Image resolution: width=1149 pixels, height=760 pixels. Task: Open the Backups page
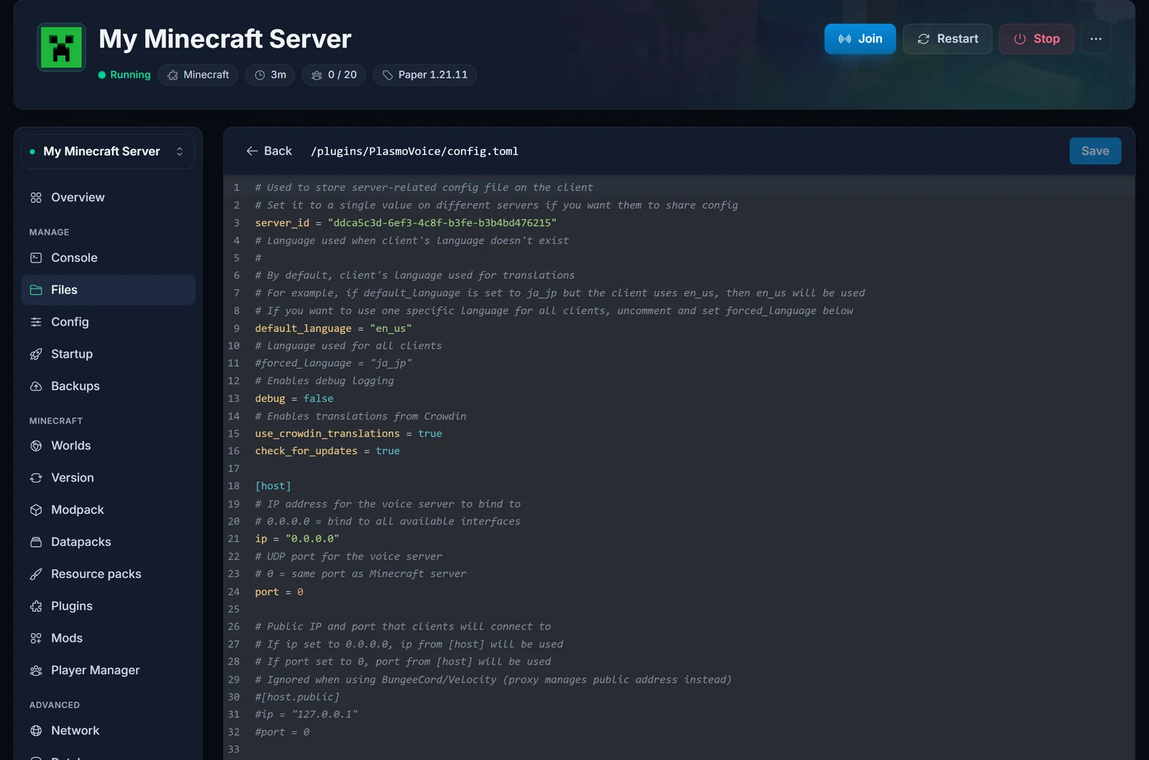[x=108, y=386]
